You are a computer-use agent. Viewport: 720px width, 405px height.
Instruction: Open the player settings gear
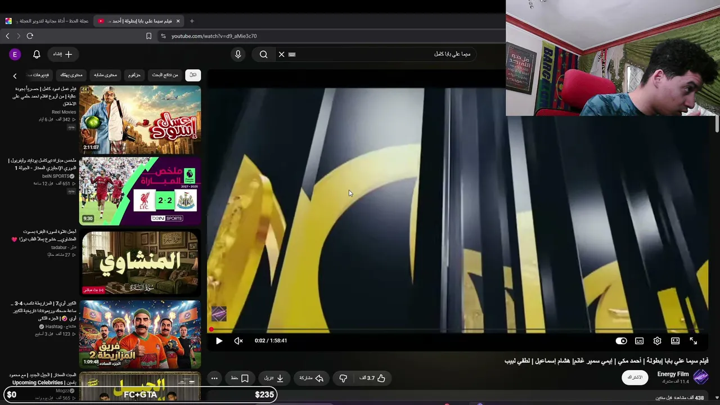(657, 341)
